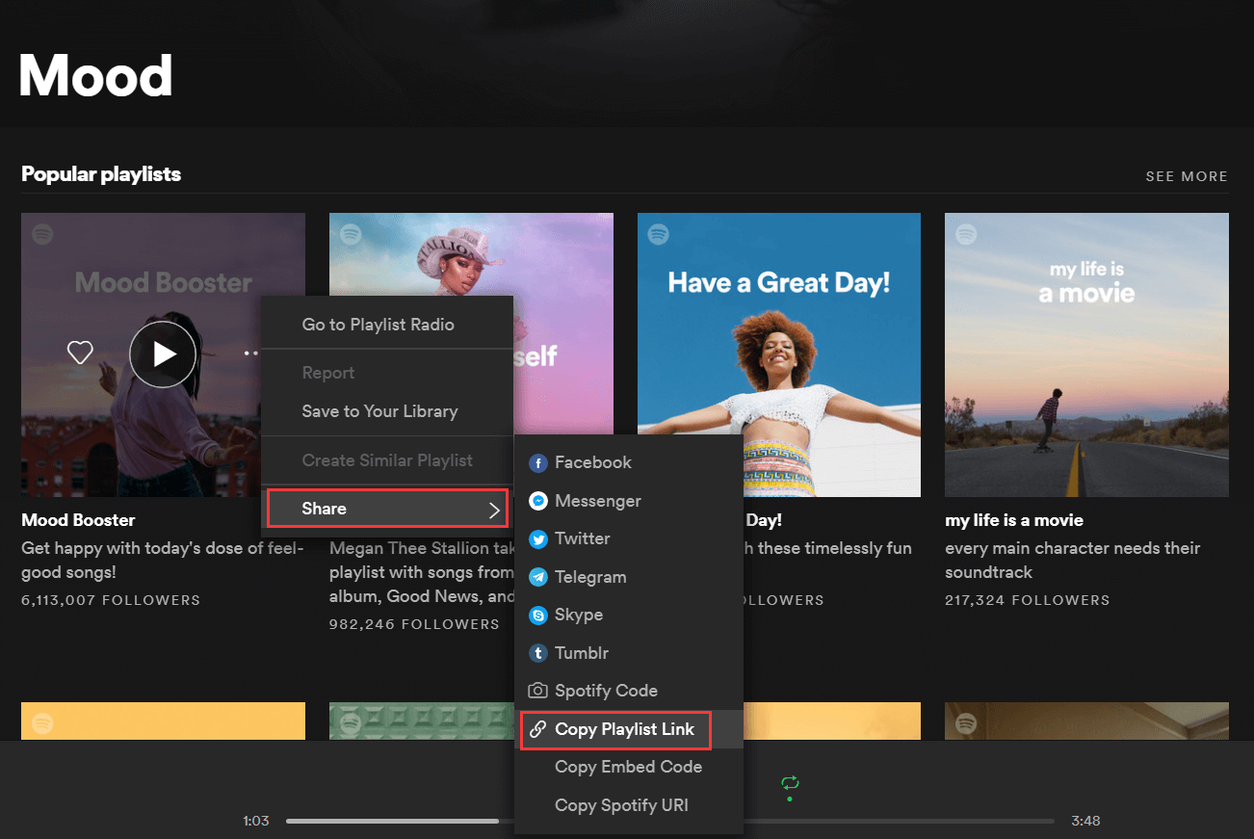Select the greyed Report menu entry
The image size is (1254, 839).
tap(328, 373)
